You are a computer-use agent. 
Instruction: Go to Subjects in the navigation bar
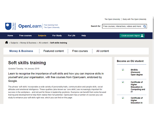coord(42,36)
